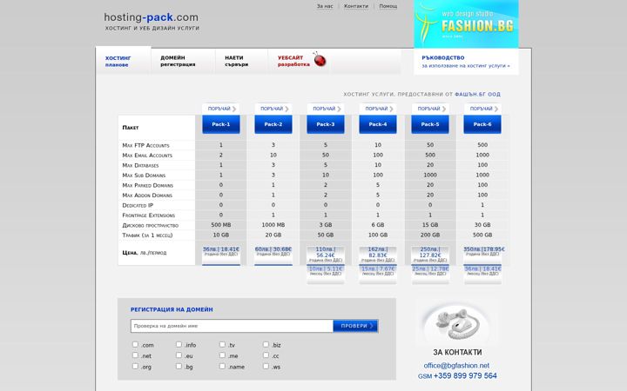Click Поръчай above Pack-5
This screenshot has height=391, width=627.
tap(431, 109)
